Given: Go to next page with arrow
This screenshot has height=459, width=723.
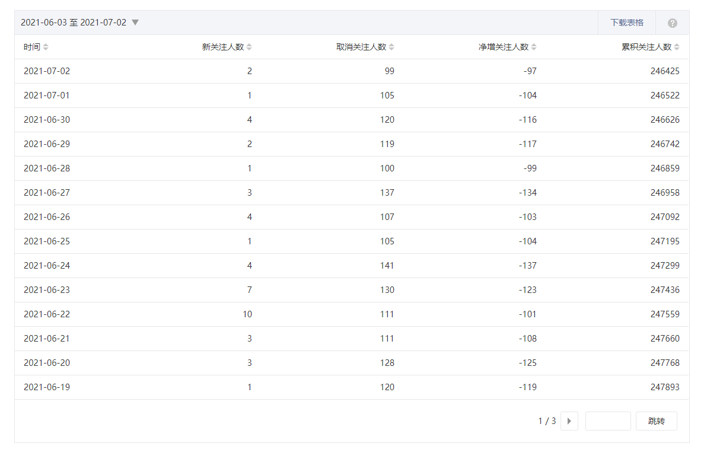Looking at the screenshot, I should pos(569,421).
